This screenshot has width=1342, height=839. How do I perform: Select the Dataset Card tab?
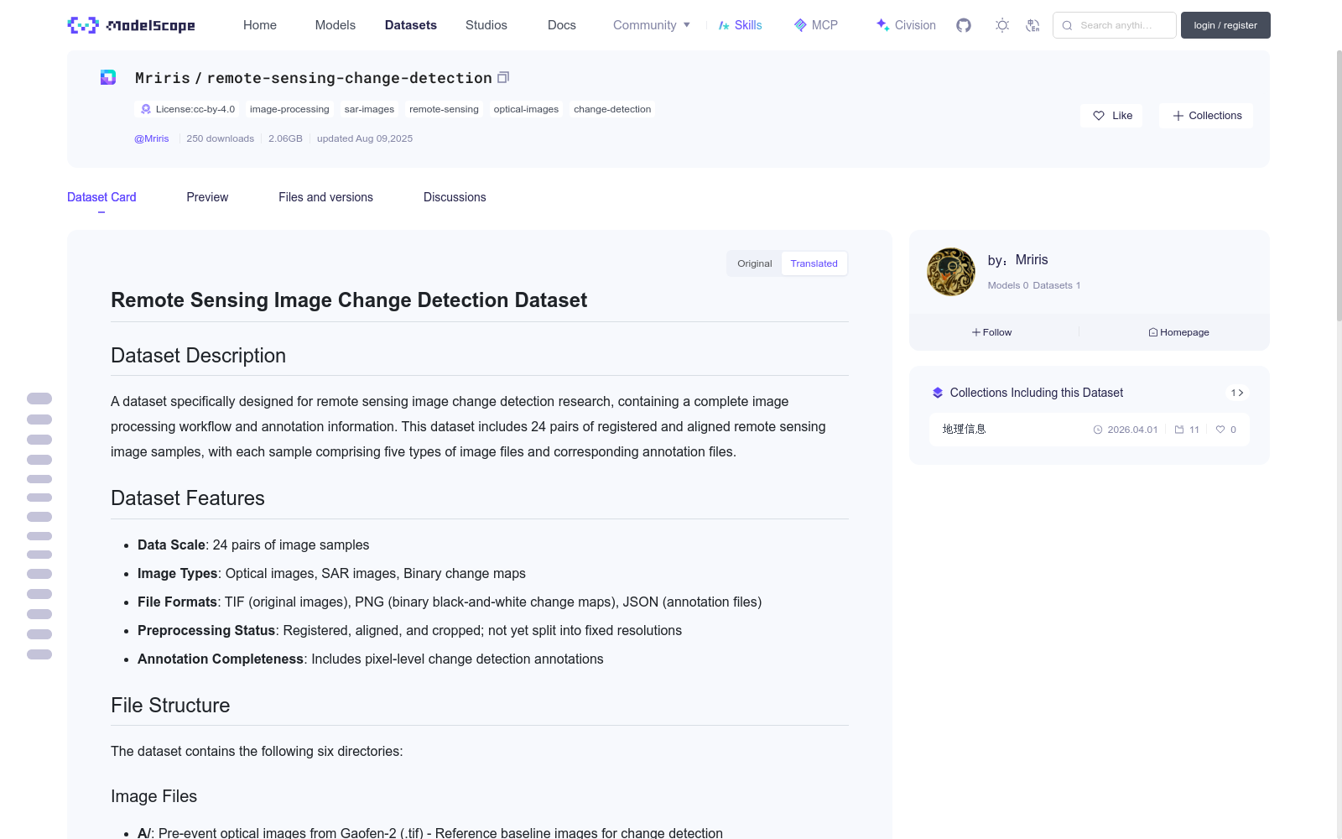coord(101,197)
